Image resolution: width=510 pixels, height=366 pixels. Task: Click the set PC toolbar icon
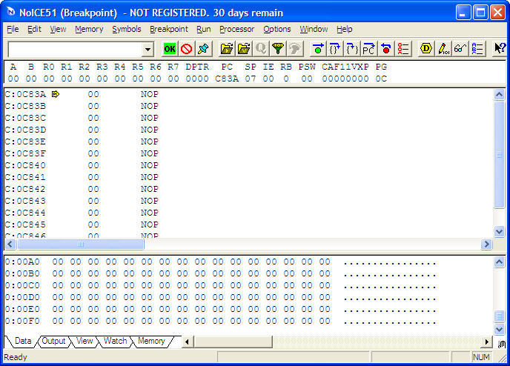coord(369,49)
